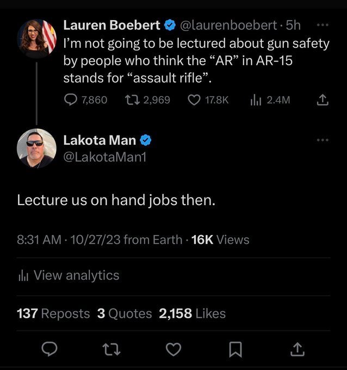347x370 pixels.
Task: Like Lauren Boebert's tweet
Action: point(194,100)
